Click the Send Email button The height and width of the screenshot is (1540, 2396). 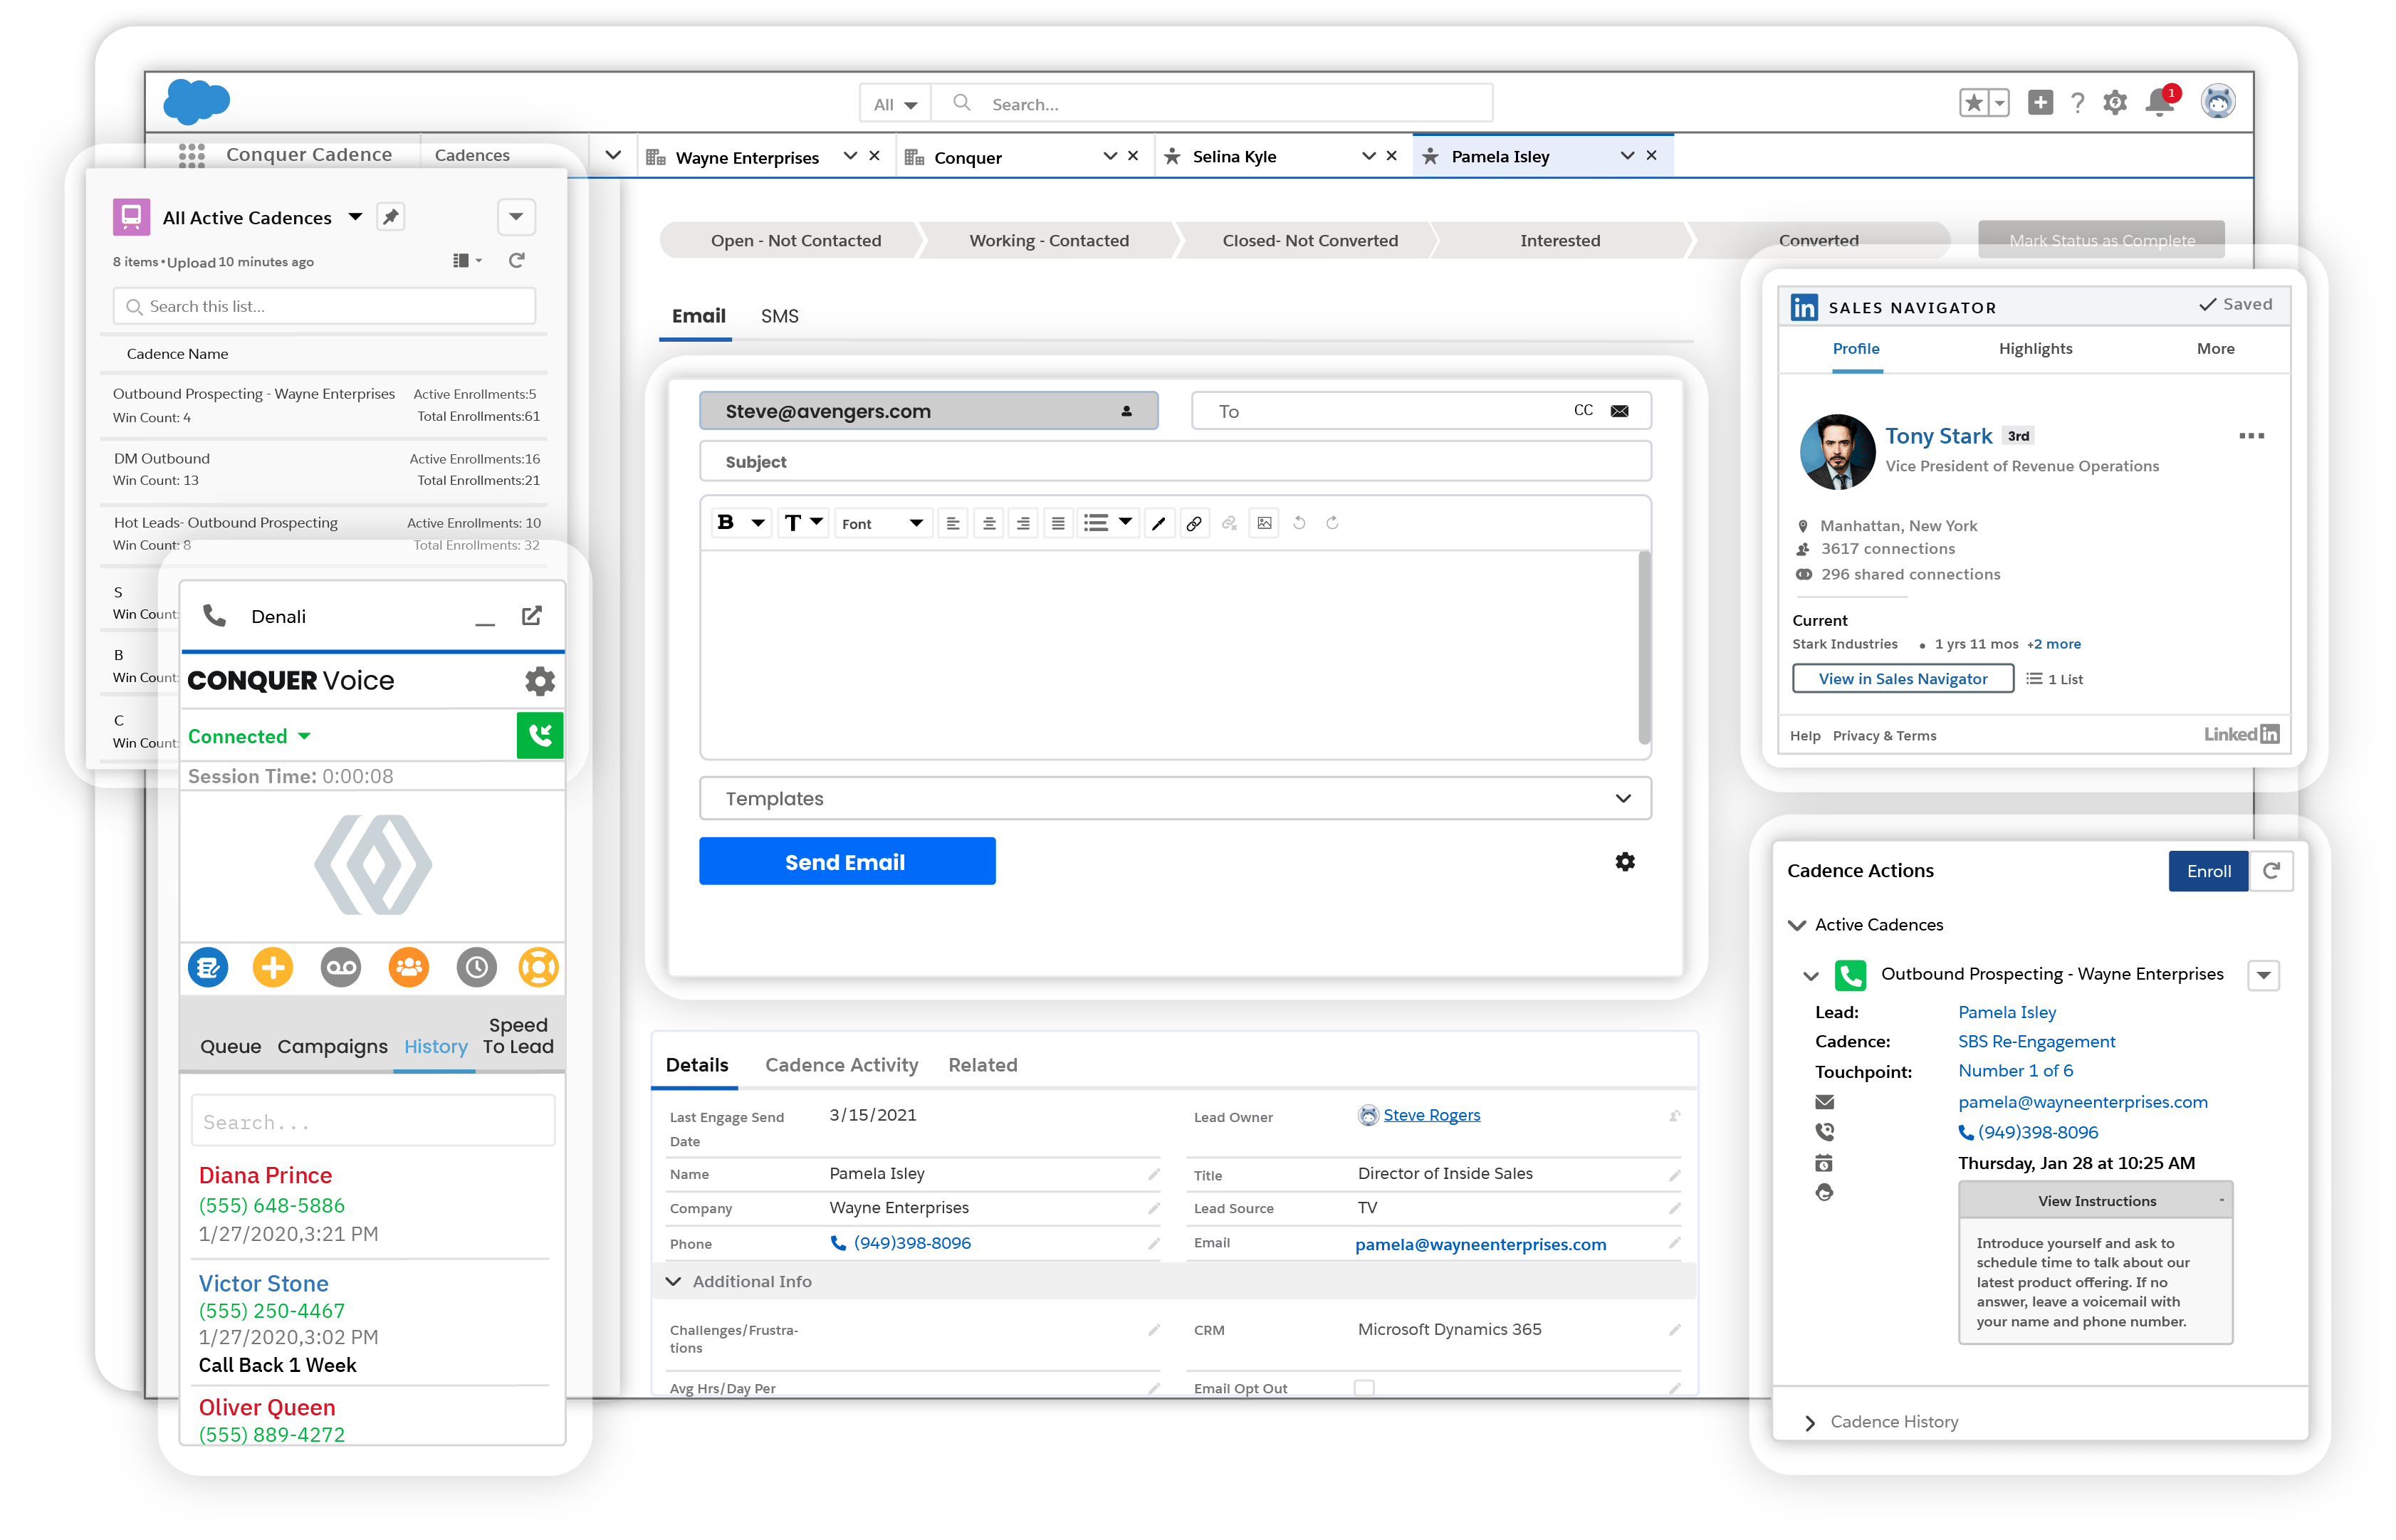click(x=846, y=861)
